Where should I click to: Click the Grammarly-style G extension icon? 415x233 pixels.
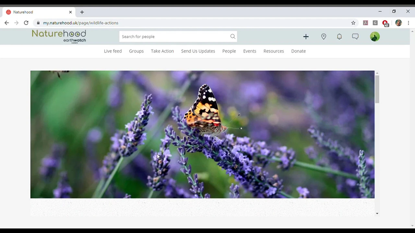click(375, 23)
